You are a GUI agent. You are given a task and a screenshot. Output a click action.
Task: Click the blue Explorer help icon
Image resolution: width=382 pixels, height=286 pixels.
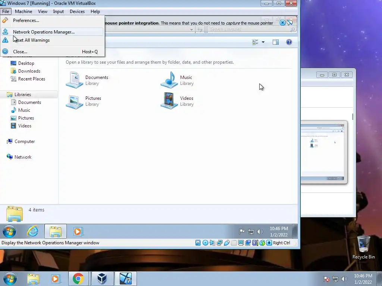289,42
